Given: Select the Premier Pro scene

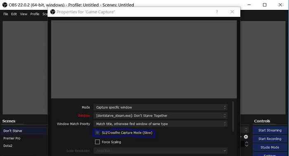Looking at the screenshot, I should click(12, 138).
